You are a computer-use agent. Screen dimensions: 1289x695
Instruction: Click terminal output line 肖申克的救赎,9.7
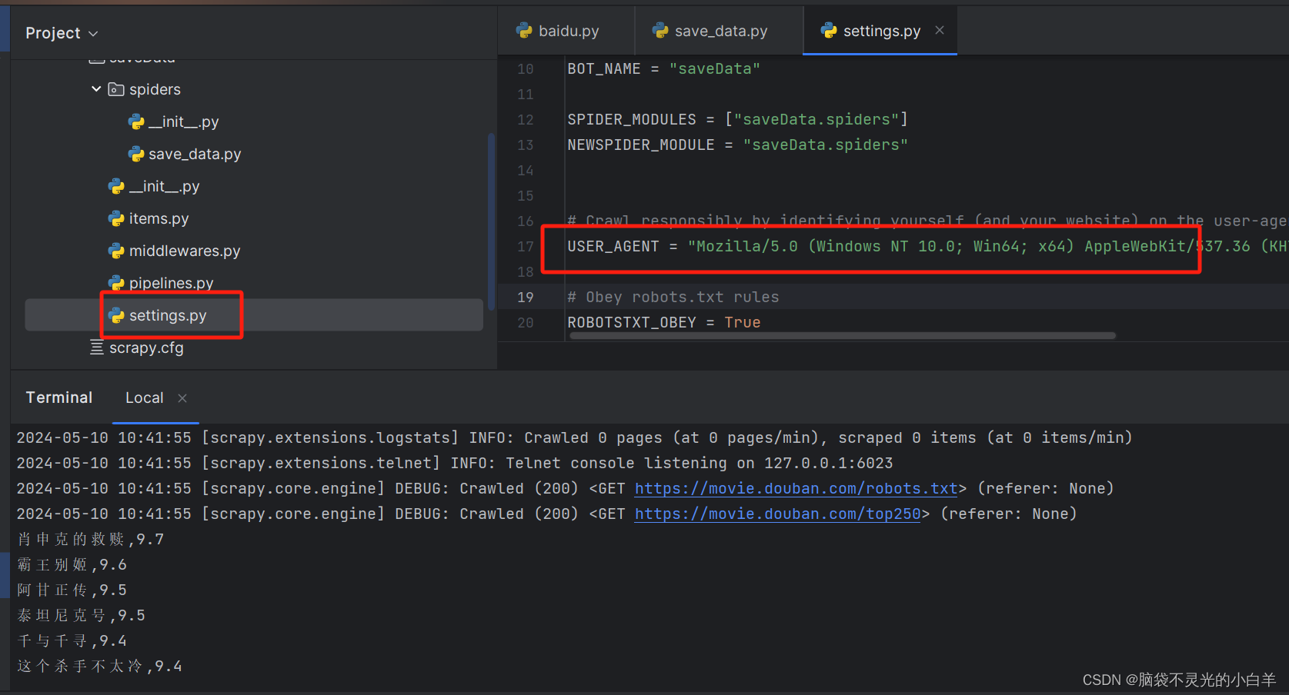[x=91, y=539]
